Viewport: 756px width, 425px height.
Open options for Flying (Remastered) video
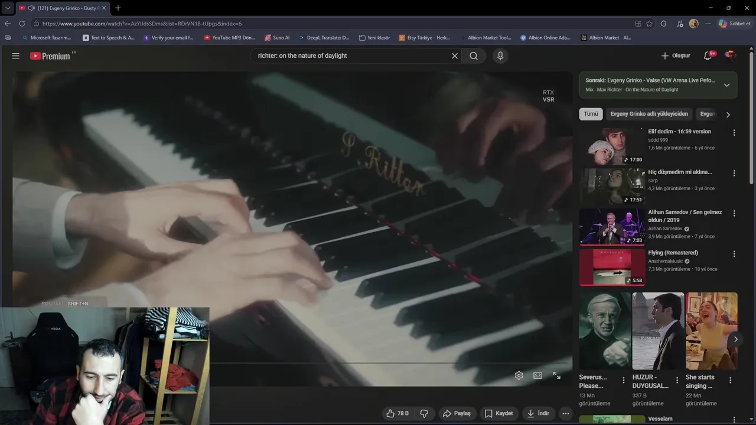pyautogui.click(x=734, y=254)
